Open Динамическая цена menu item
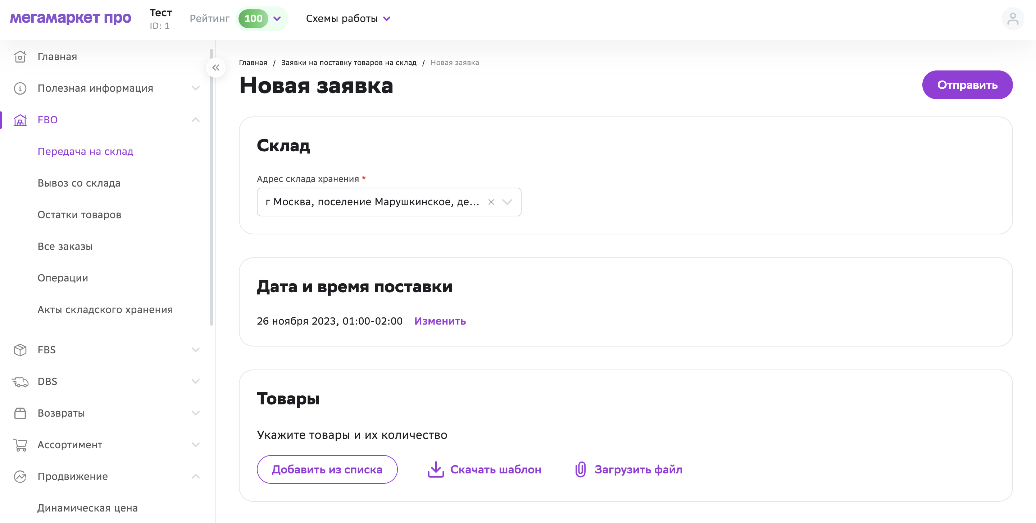 point(87,508)
